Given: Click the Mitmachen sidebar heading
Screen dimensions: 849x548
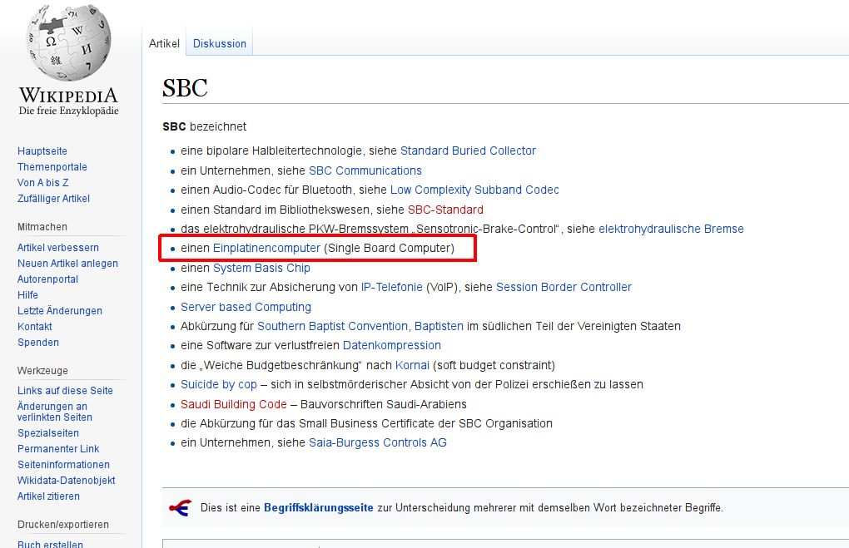Looking at the screenshot, I should click(x=42, y=227).
